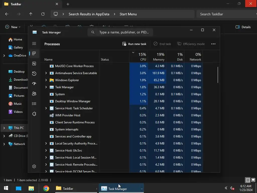Expand Service Host: Task Scheduler
257x193 pixels.
(x=46, y=108)
